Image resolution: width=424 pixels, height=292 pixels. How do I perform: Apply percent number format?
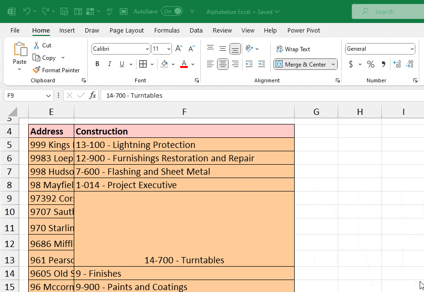pos(370,64)
